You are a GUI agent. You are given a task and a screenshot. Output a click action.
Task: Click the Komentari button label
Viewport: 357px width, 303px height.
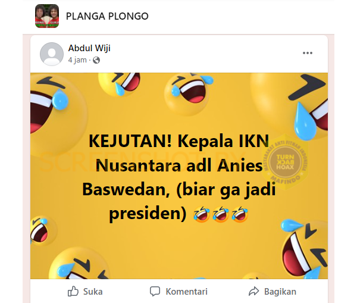[x=186, y=292]
